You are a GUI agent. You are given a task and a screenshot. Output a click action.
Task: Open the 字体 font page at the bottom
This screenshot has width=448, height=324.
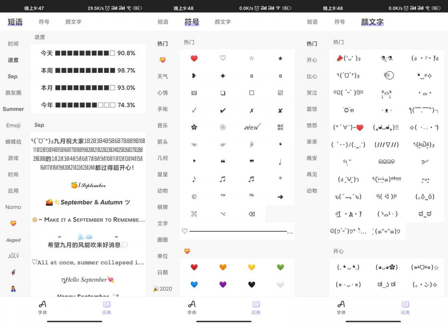tap(191, 308)
